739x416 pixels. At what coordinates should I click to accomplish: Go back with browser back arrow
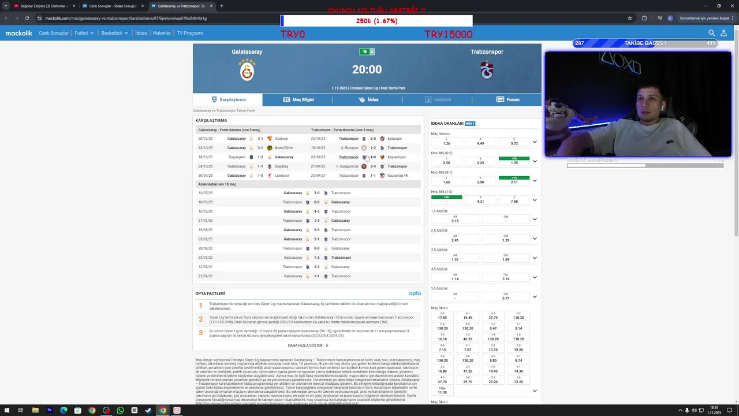(6, 18)
